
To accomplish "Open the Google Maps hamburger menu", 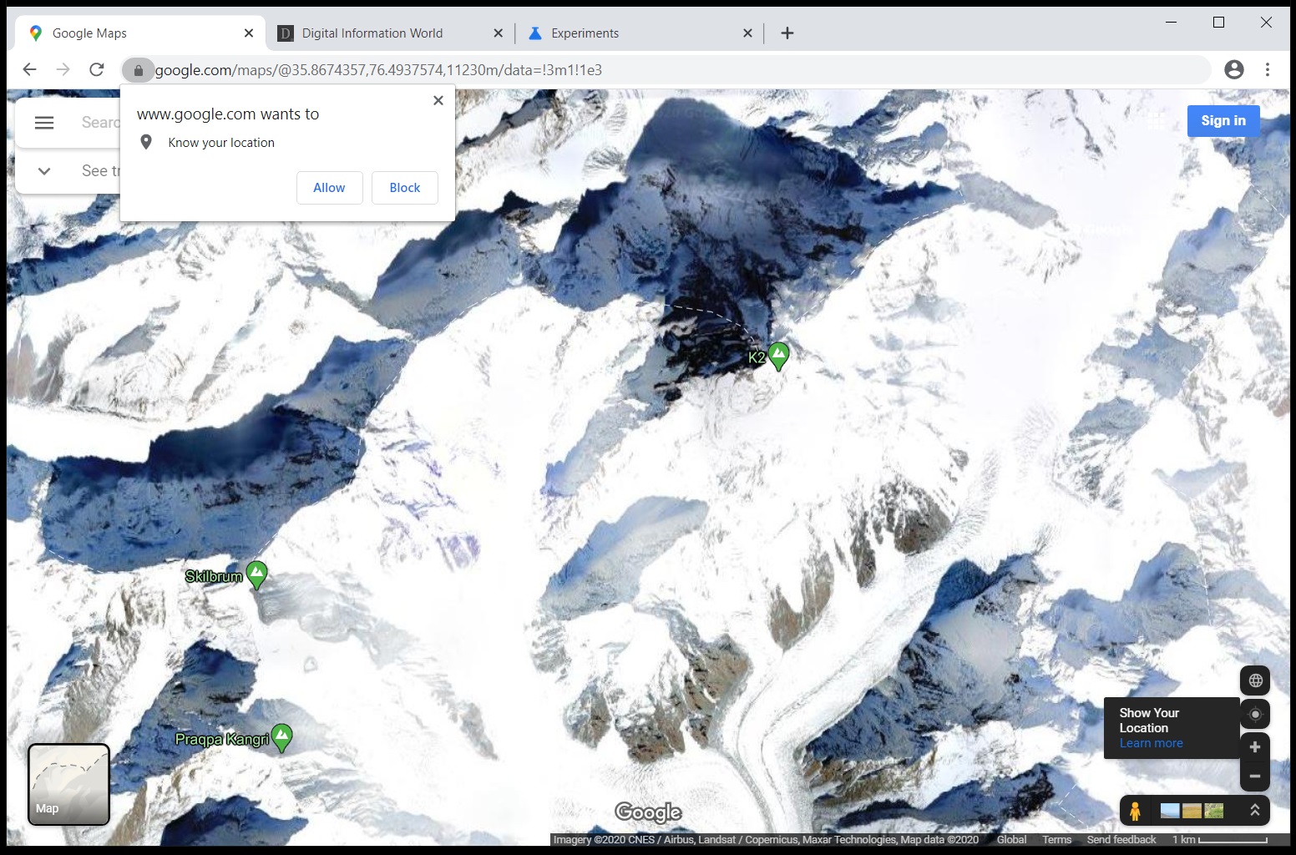I will pyautogui.click(x=44, y=123).
